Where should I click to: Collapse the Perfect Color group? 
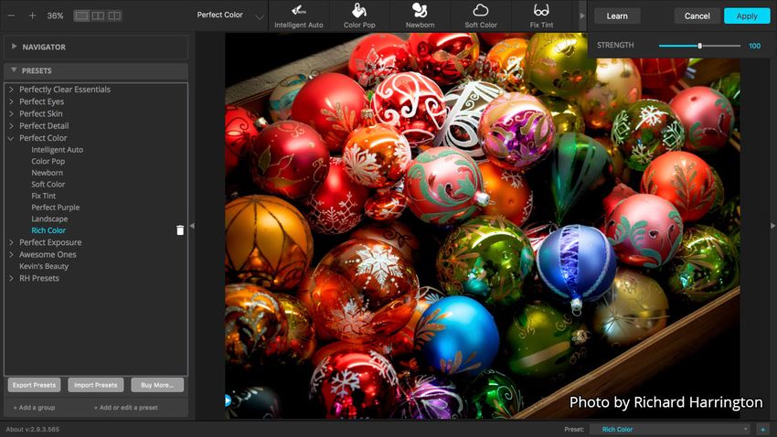click(11, 138)
